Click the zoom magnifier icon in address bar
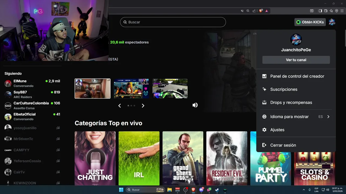 click(x=248, y=11)
